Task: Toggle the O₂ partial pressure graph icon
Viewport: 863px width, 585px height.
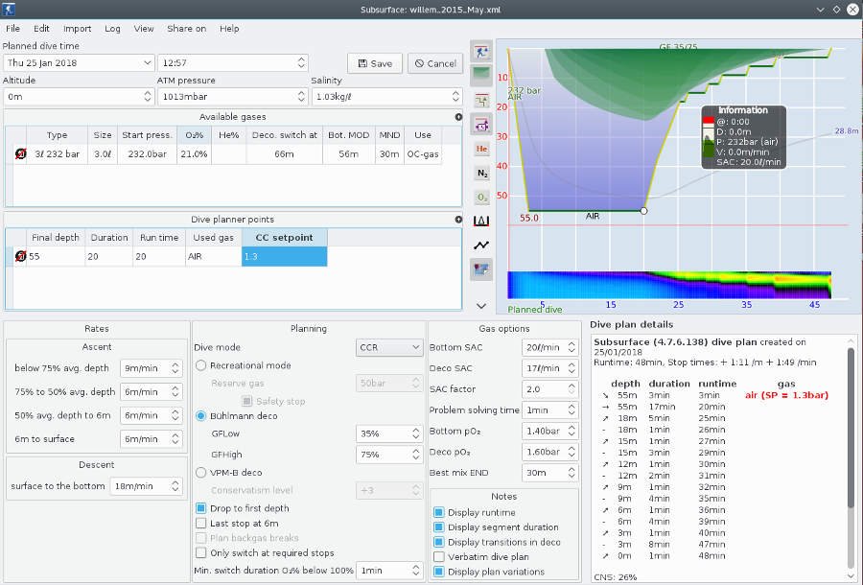Action: pyautogui.click(x=481, y=197)
